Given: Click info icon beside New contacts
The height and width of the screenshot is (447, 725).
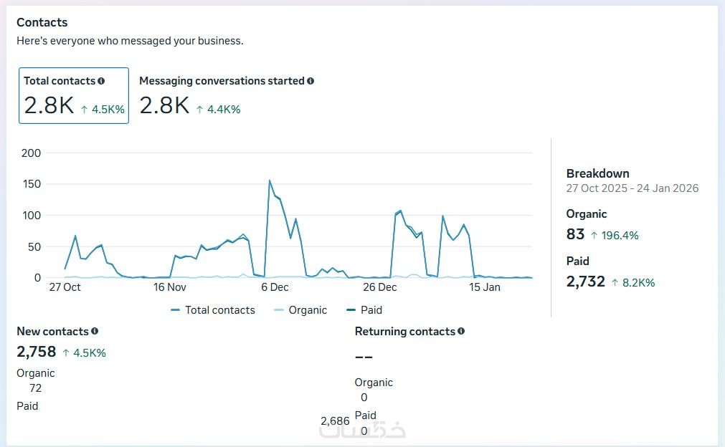Looking at the screenshot, I should pos(95,332).
